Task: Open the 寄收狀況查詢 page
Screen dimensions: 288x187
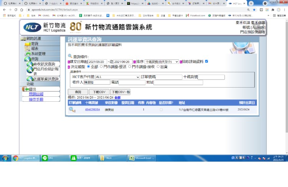Action: [43, 64]
